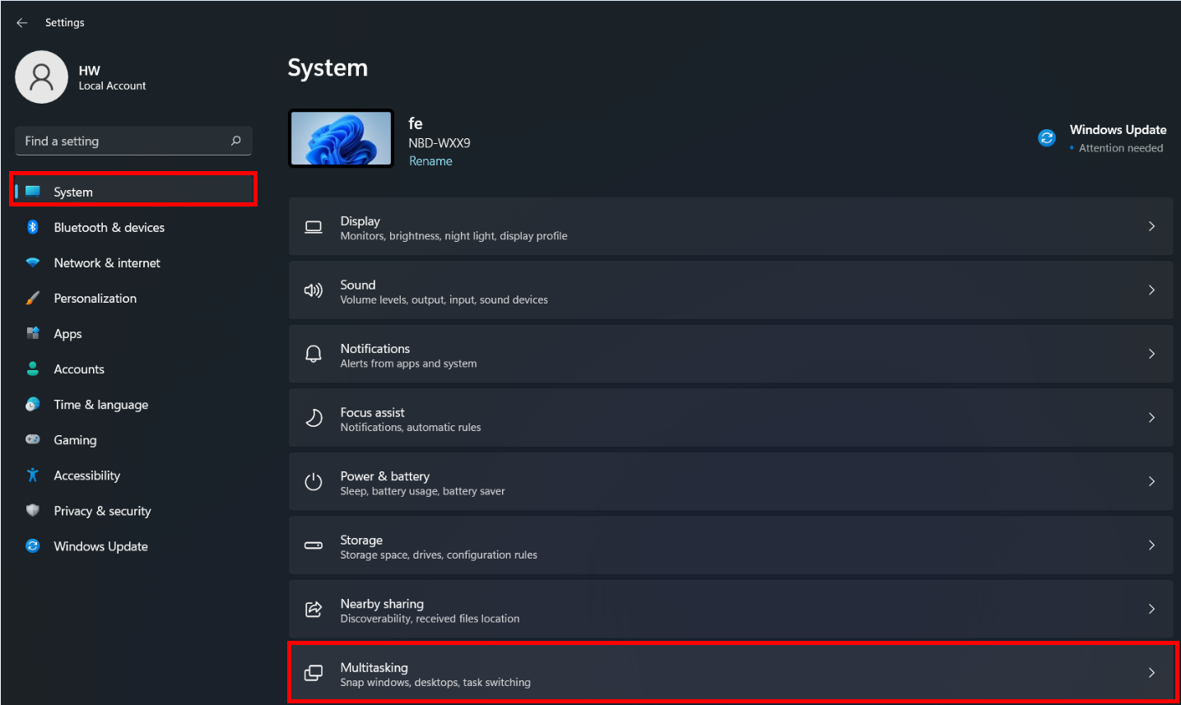Click 'Snap windows, desktops, task switching'

click(435, 683)
